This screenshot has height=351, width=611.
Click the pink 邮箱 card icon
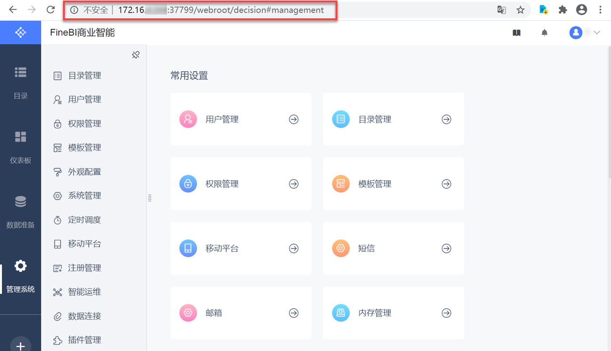pos(188,313)
